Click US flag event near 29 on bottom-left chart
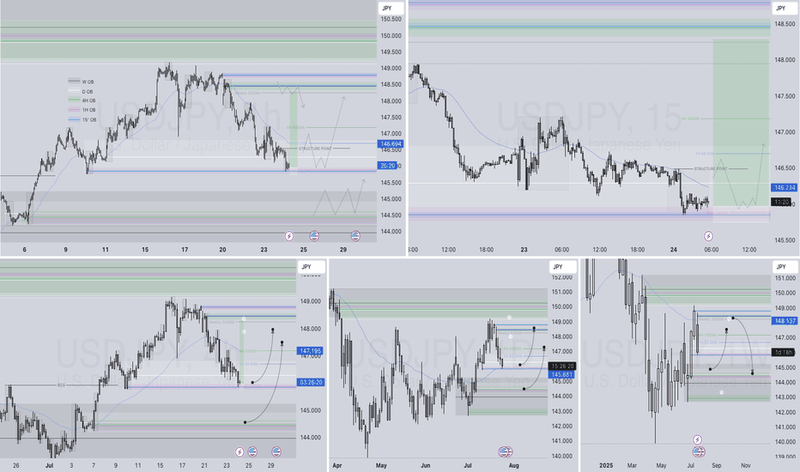Image resolution: width=800 pixels, height=472 pixels. coord(276,451)
